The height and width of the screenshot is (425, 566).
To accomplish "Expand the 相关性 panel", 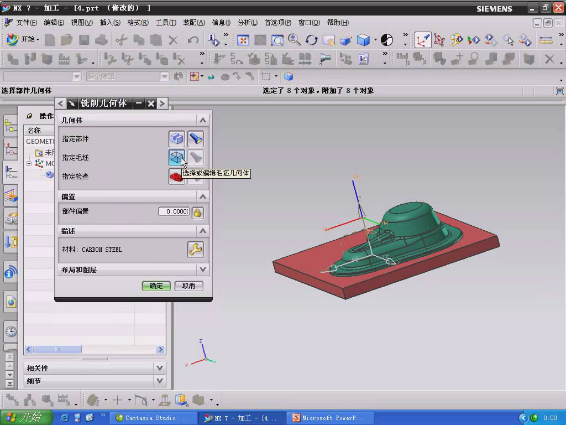I will point(160,368).
